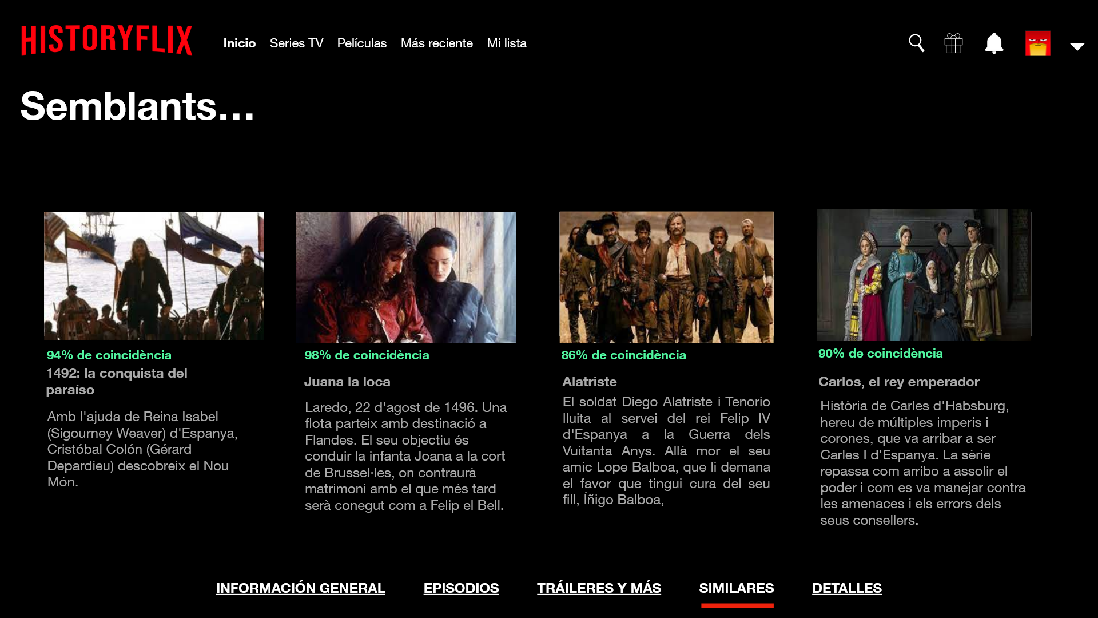The image size is (1098, 618).
Task: Open Mi lista
Action: click(x=506, y=43)
